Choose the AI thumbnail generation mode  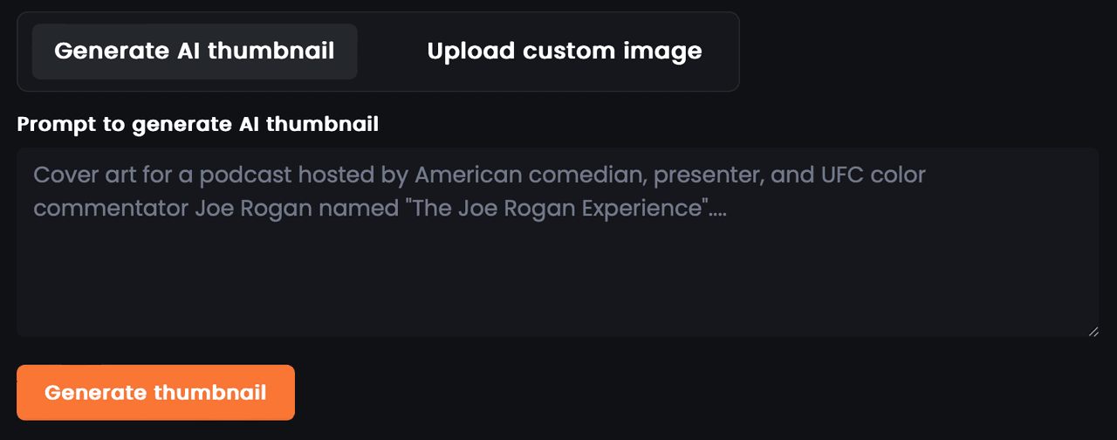[195, 52]
